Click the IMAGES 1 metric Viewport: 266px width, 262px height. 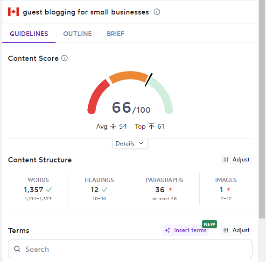(226, 189)
